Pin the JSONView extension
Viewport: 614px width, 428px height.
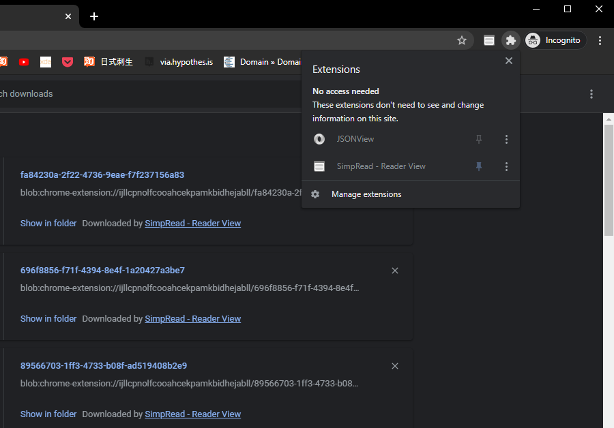click(x=478, y=139)
